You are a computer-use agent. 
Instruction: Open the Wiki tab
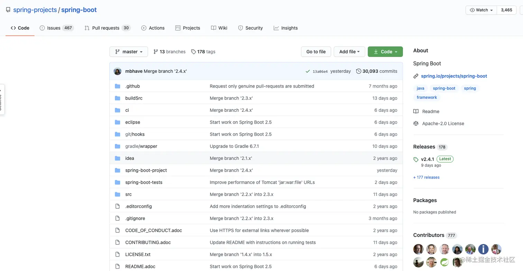click(x=219, y=28)
